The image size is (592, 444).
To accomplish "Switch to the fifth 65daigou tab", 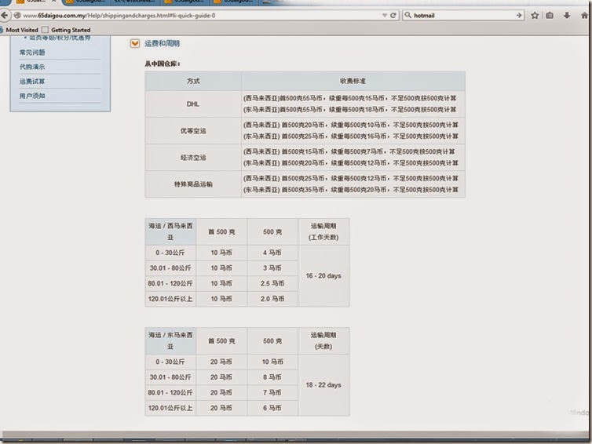I will tap(235, 2).
